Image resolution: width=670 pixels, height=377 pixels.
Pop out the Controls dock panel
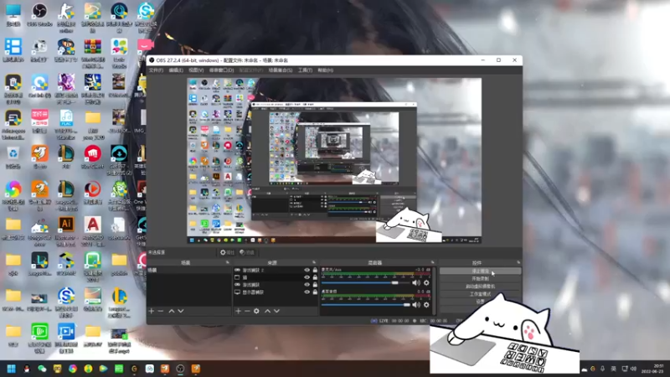[x=518, y=262]
